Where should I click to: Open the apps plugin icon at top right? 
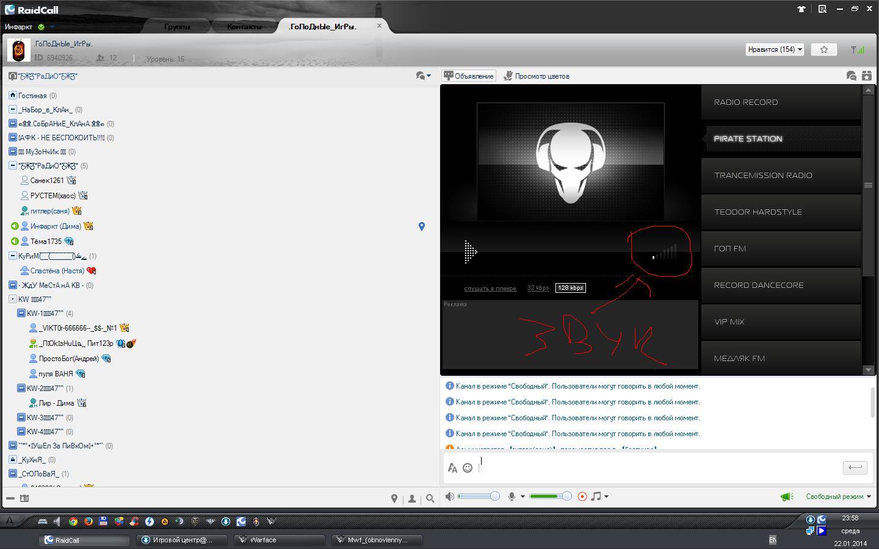point(867,76)
